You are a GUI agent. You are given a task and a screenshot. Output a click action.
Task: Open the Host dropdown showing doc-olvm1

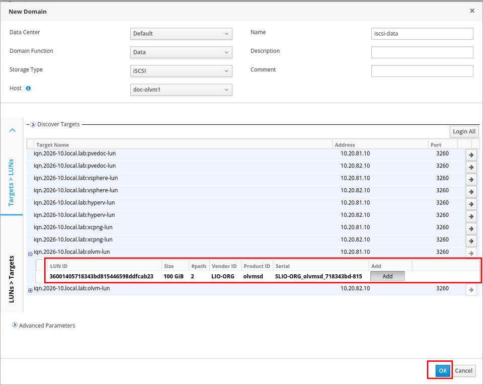coord(181,90)
